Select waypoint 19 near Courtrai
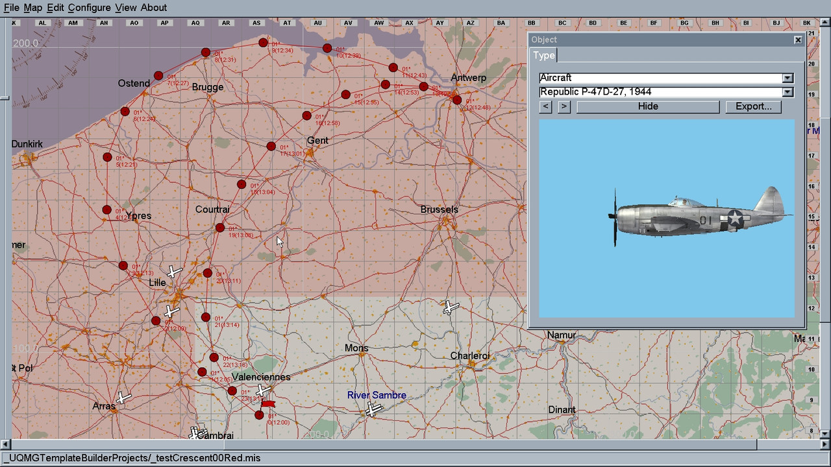 [220, 228]
